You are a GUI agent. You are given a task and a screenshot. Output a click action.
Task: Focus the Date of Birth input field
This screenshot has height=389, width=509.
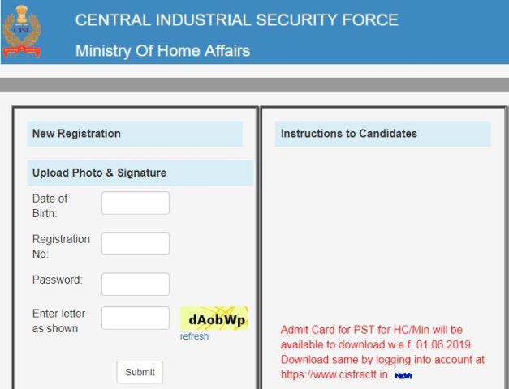pos(136,203)
